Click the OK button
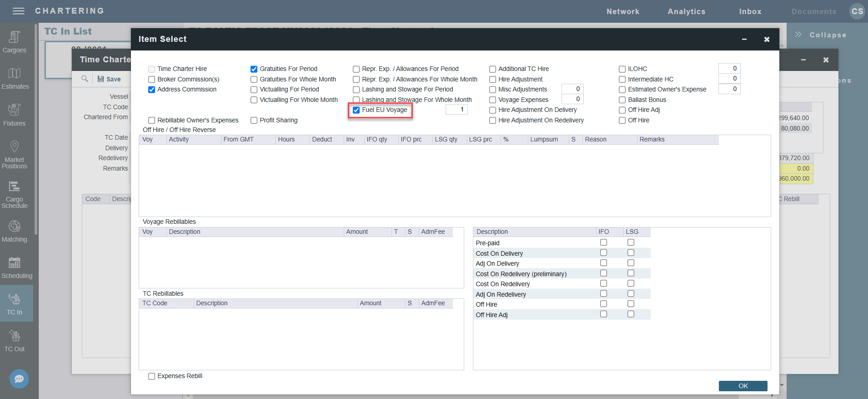This screenshot has width=868, height=399. pos(743,386)
